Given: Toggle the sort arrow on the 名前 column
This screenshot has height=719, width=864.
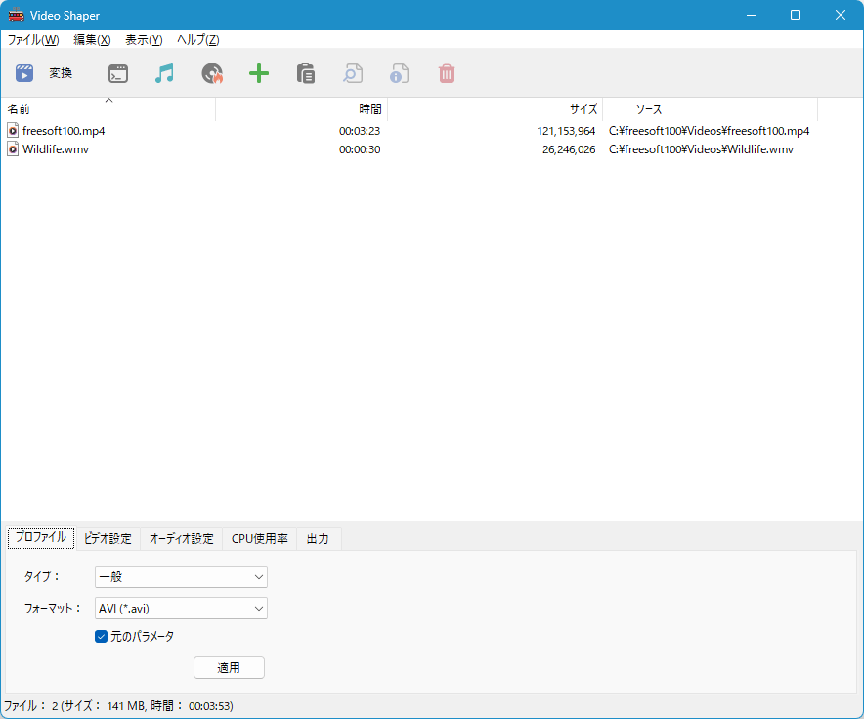Looking at the screenshot, I should pos(109,101).
